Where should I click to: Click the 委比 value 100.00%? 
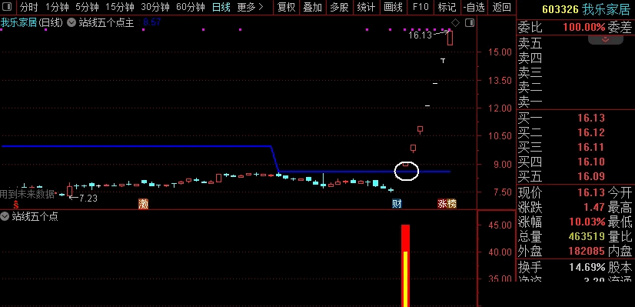tap(584, 28)
